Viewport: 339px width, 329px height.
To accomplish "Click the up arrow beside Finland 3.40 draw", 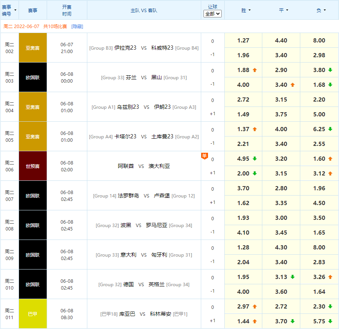I will [293, 85].
